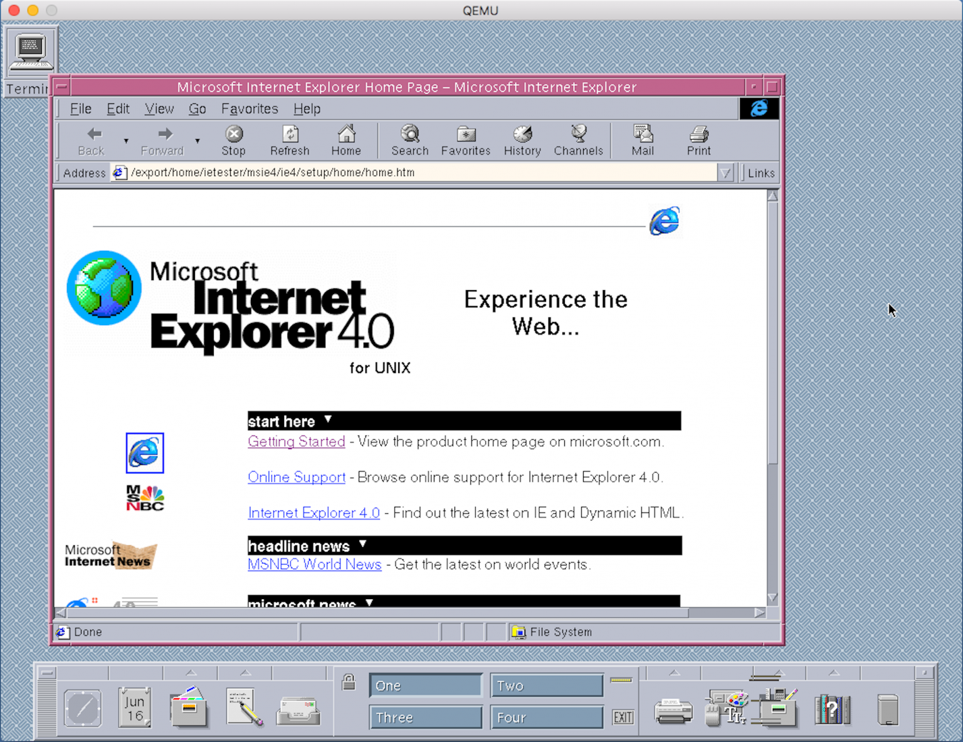Click the horizontal scrollbar left arrow
Viewport: 963px width, 742px height.
coord(61,613)
